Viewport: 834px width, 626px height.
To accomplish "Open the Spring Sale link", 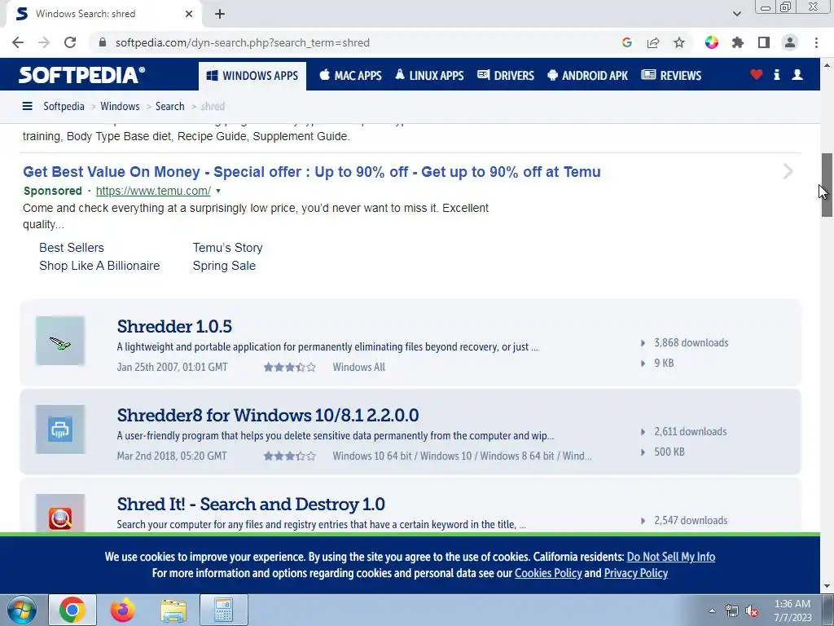I will pos(224,266).
